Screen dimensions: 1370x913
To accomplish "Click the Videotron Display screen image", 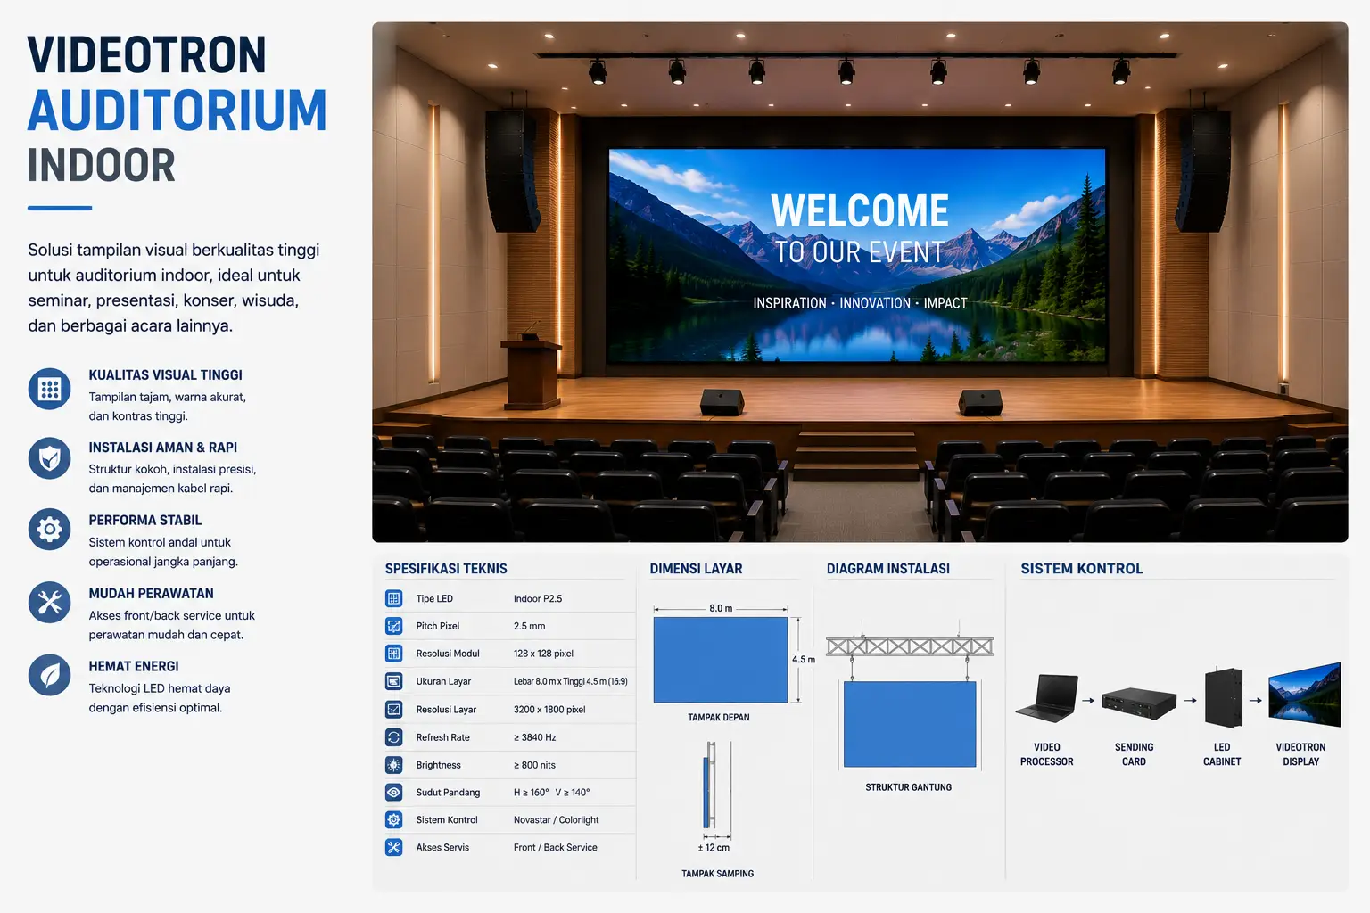I will (x=1305, y=695).
